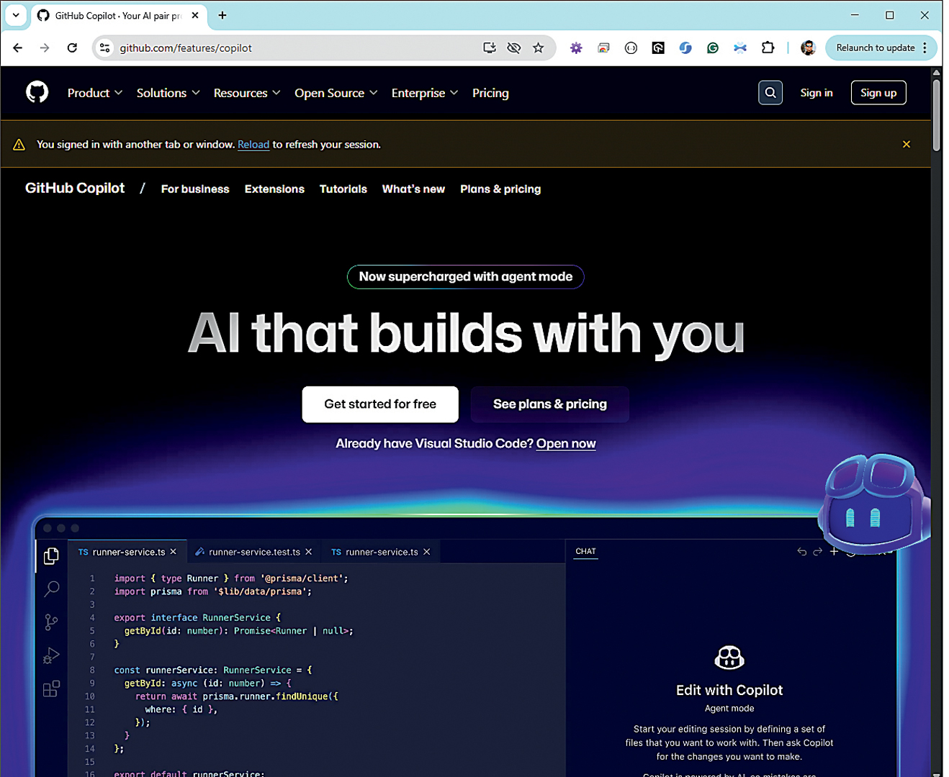The width and height of the screenshot is (949, 777).
Task: Click the page vertical scrollbar thumb
Action: point(936,115)
